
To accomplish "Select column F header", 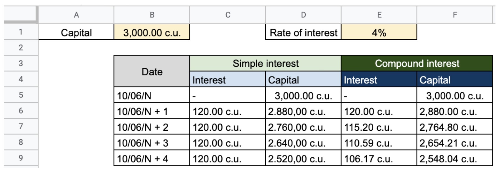I will (x=455, y=15).
